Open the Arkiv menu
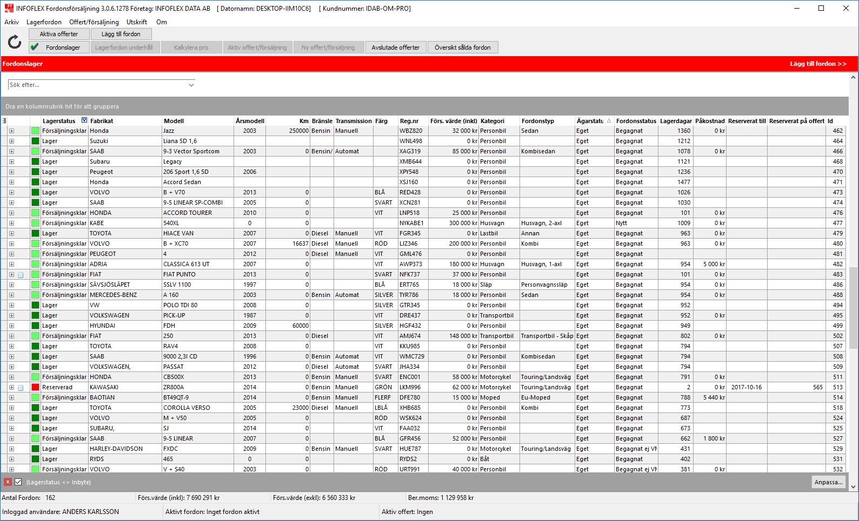This screenshot has width=859, height=521. tap(11, 22)
